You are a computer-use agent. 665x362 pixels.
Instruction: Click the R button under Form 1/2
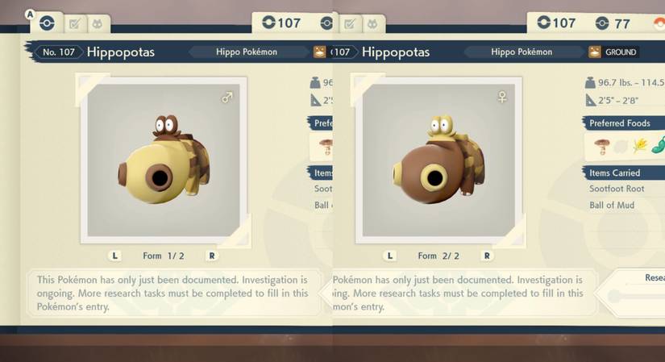(212, 256)
